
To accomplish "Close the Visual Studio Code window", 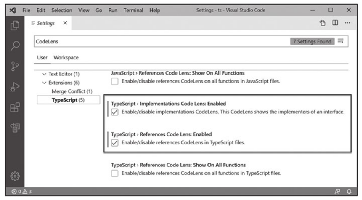I will point(348,10).
